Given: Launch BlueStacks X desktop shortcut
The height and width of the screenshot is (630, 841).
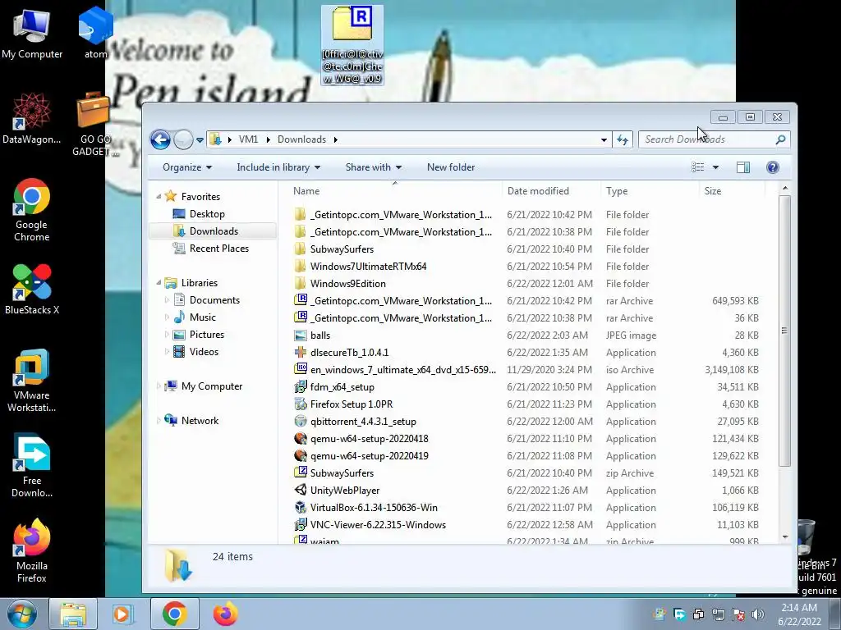Looking at the screenshot, I should click(32, 290).
